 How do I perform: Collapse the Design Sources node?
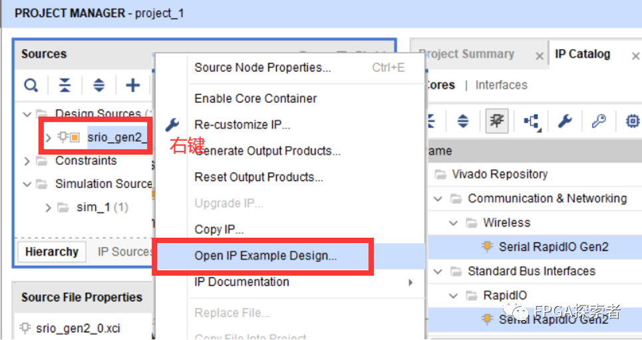tap(27, 114)
